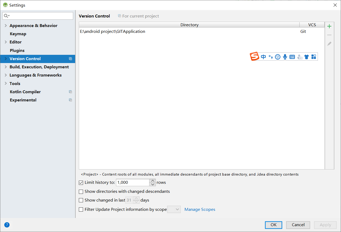
Task: Enable Show changed in last days
Action: pos(81,200)
